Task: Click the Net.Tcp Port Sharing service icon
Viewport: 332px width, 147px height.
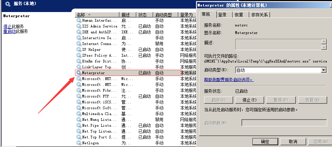Action: click(x=79, y=137)
